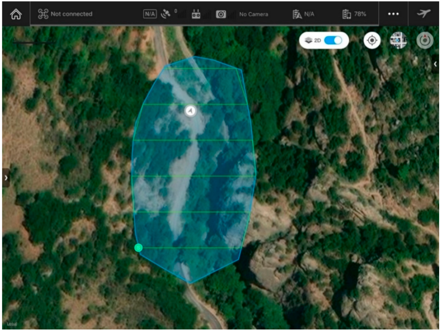Center map using the location target icon
This screenshot has width=441, height=331.
coord(372,41)
